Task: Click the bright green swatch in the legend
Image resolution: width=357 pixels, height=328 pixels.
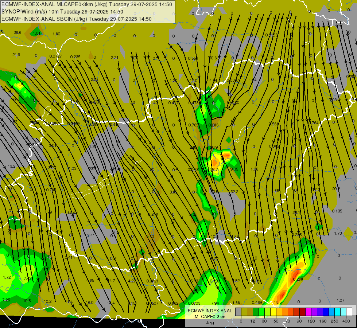Action: point(262,312)
